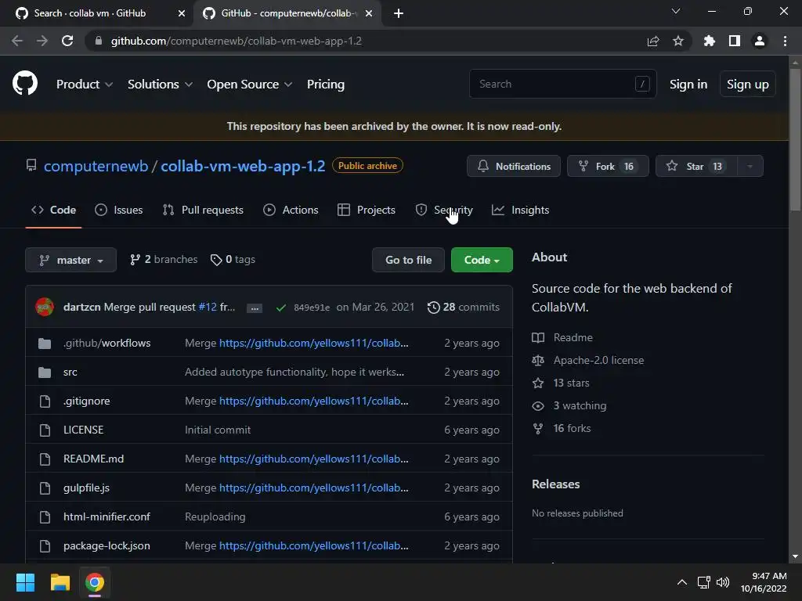Switch to the Security tab
Viewport: 802px width, 601px height.
(444, 210)
